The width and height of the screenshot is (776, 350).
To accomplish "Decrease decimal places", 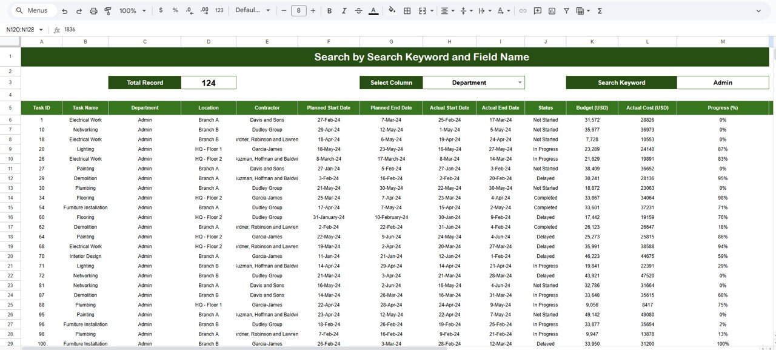I will [x=189, y=10].
